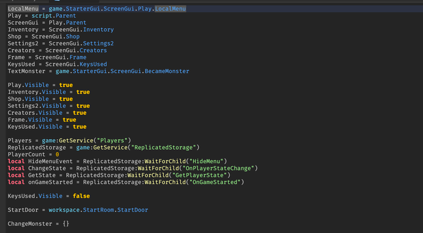Click true in the 'Inventory.Visible = true' line

point(83,92)
